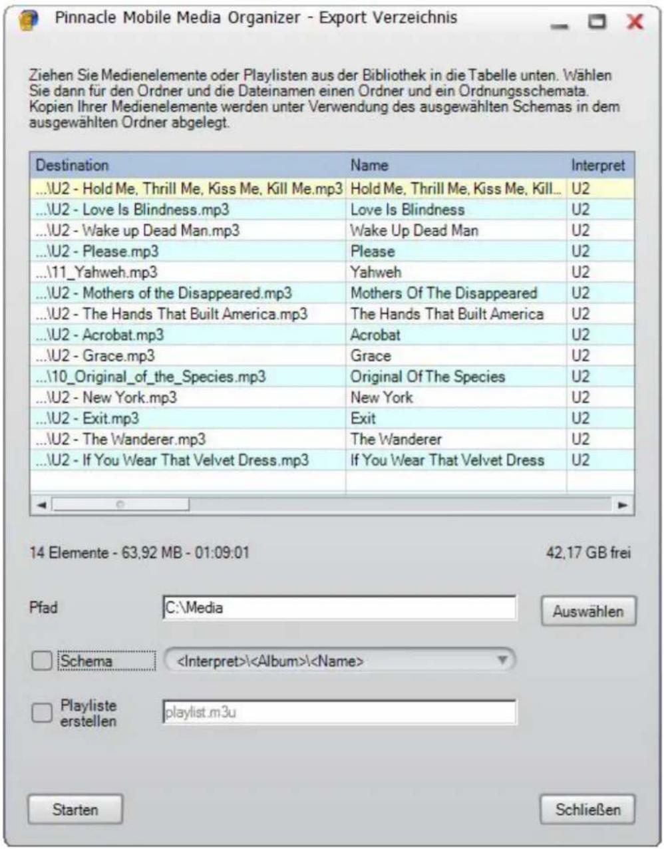This screenshot has width=664, height=849.
Task: Maximize the Export Verzeichnis window
Action: 597,21
